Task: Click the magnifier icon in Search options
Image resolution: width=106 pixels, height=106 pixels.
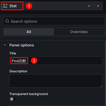Action: (7, 21)
